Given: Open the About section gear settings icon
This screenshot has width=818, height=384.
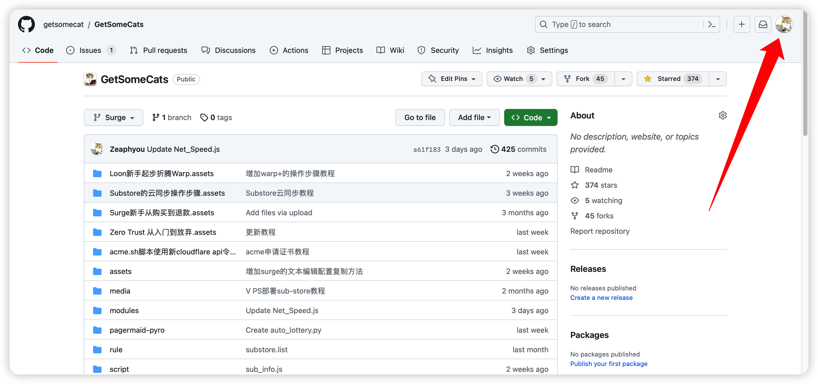Looking at the screenshot, I should click(x=722, y=115).
